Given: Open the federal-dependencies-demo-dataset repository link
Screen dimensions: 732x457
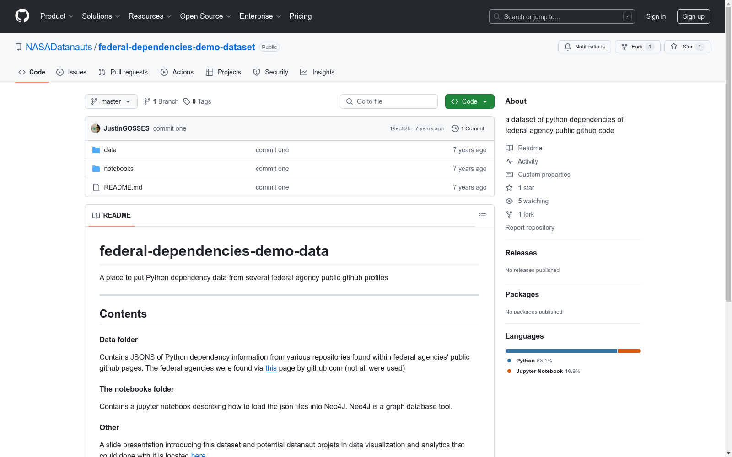Looking at the screenshot, I should [x=177, y=47].
